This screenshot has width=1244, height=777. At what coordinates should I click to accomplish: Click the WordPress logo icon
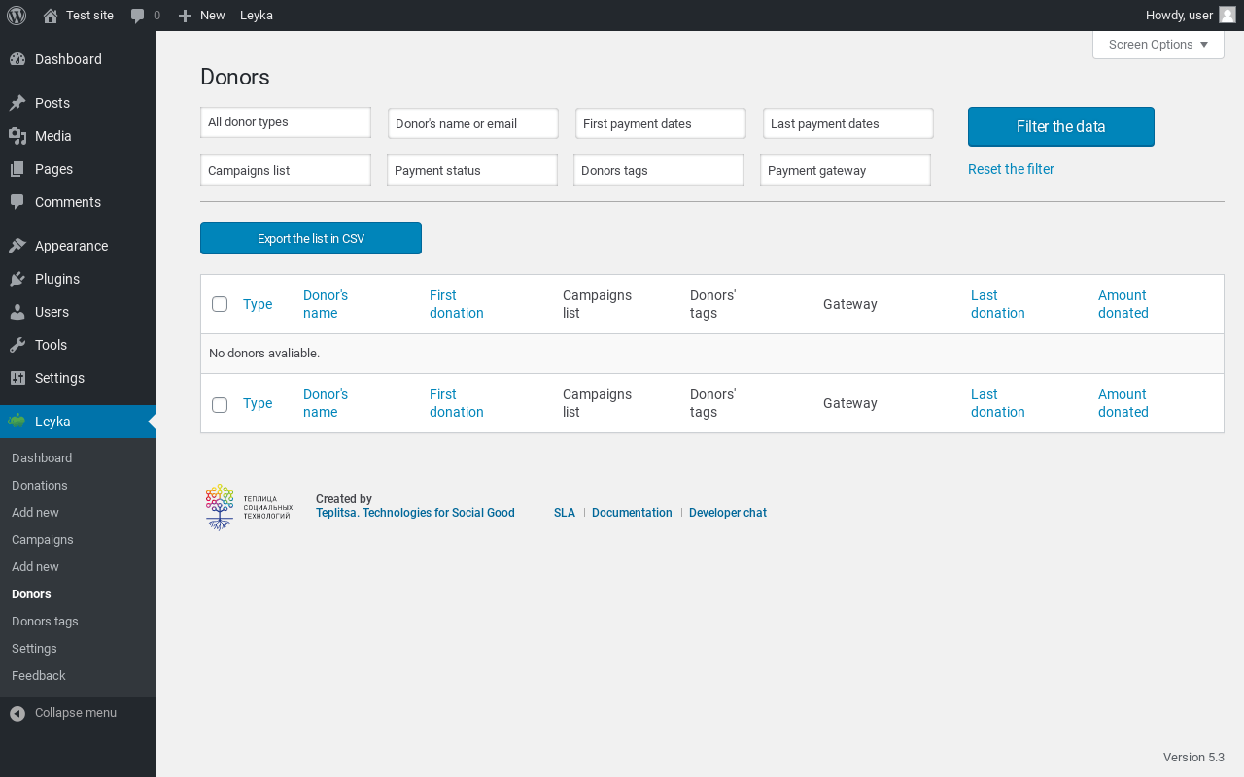[x=17, y=16]
